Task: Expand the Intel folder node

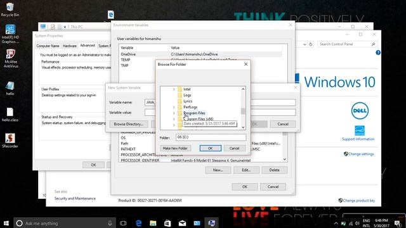Action: click(174, 89)
